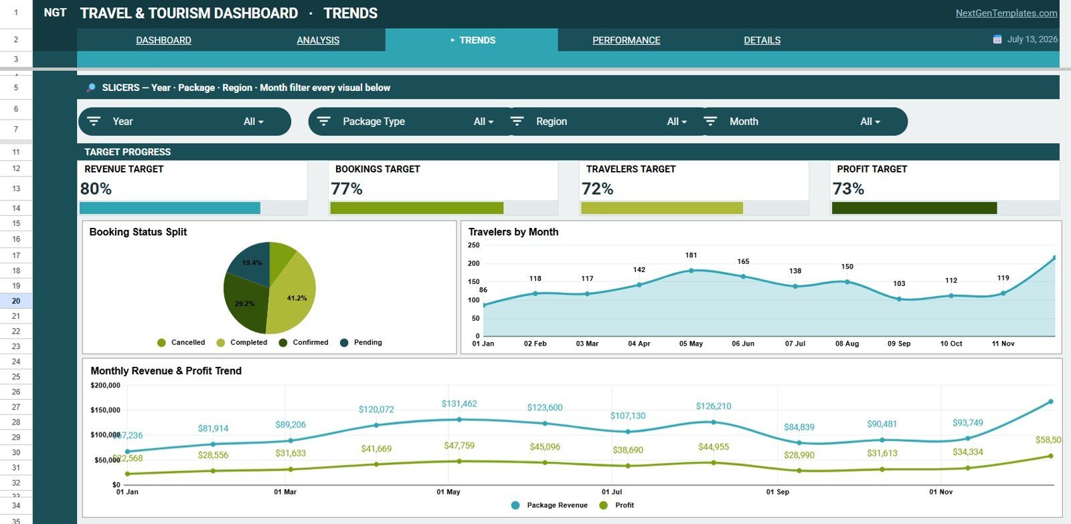Image resolution: width=1071 pixels, height=524 pixels.
Task: Click the 72% travelers target value
Action: coord(598,188)
